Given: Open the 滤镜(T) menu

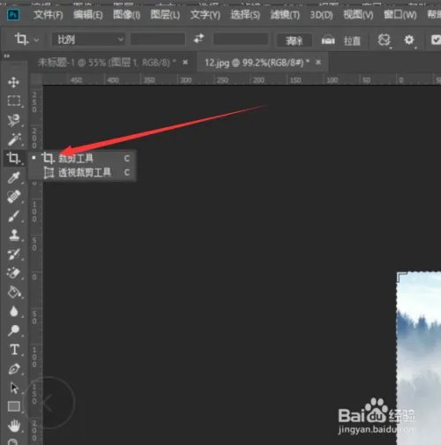Looking at the screenshot, I should pyautogui.click(x=285, y=14).
